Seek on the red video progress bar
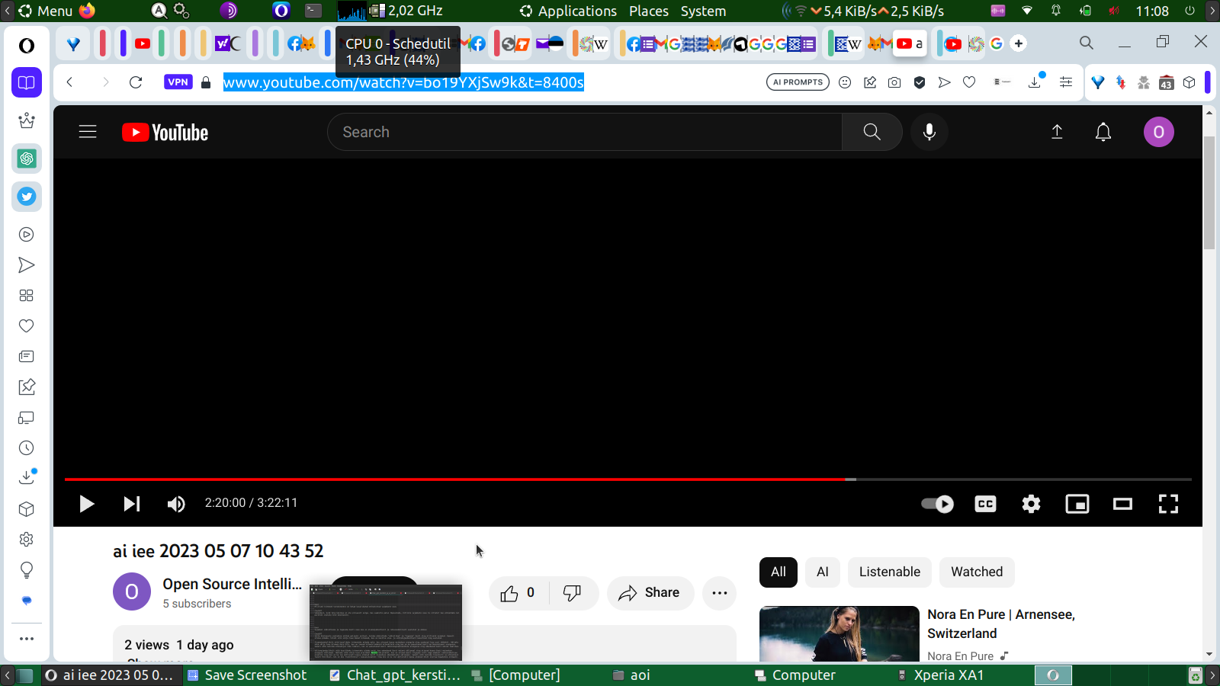This screenshot has height=686, width=1220. (x=628, y=479)
